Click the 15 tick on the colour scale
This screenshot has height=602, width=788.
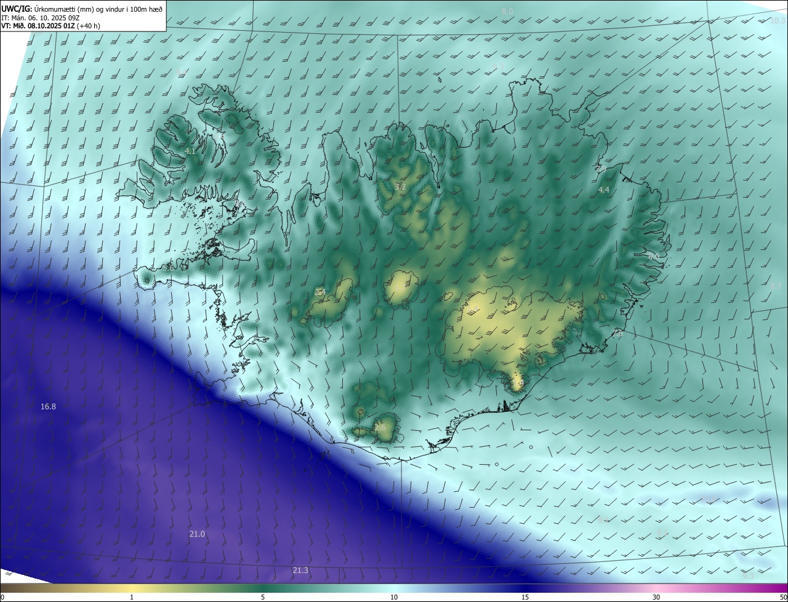pos(525,597)
